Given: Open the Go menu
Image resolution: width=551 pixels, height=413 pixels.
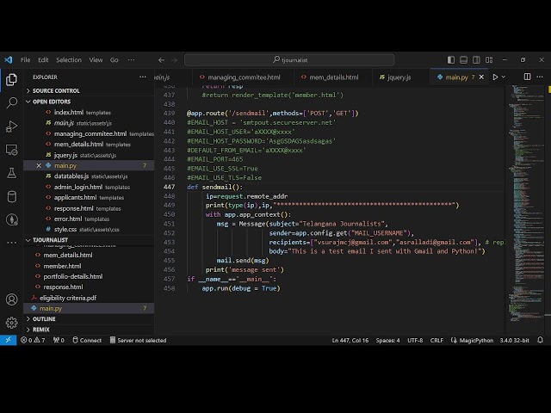Looking at the screenshot, I should 115,60.
